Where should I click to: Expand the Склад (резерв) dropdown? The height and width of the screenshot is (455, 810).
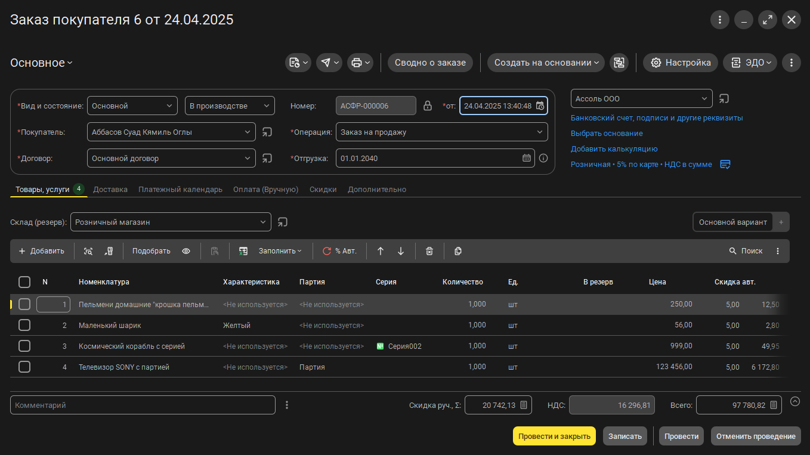[263, 222]
